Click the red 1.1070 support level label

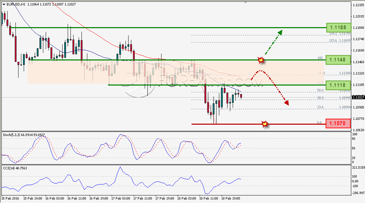click(x=338, y=123)
